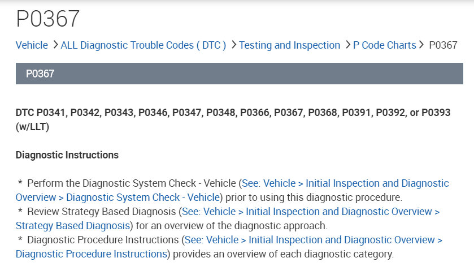The height and width of the screenshot is (275, 474).
Task: Click the bold DTC P0341 code list
Action: pyautogui.click(x=233, y=113)
